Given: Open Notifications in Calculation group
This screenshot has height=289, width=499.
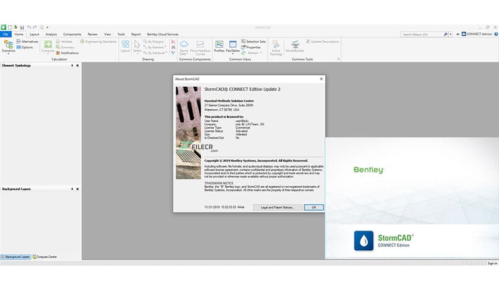Looking at the screenshot, I should coord(69,53).
